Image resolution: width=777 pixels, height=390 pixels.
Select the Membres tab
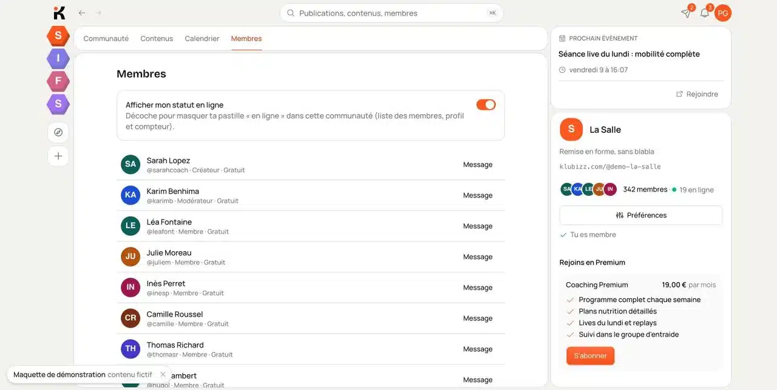pyautogui.click(x=246, y=38)
